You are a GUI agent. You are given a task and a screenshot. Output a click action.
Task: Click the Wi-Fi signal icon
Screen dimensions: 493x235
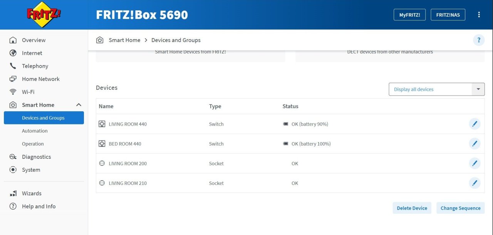coord(13,92)
